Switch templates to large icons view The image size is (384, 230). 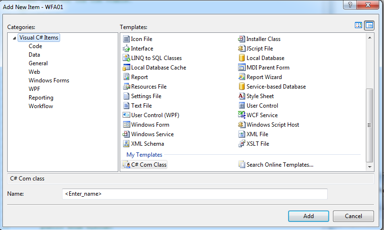tap(358, 25)
